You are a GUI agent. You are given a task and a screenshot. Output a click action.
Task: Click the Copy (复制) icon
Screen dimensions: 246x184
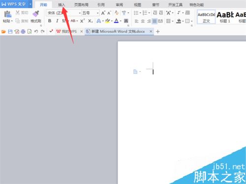[18, 21]
